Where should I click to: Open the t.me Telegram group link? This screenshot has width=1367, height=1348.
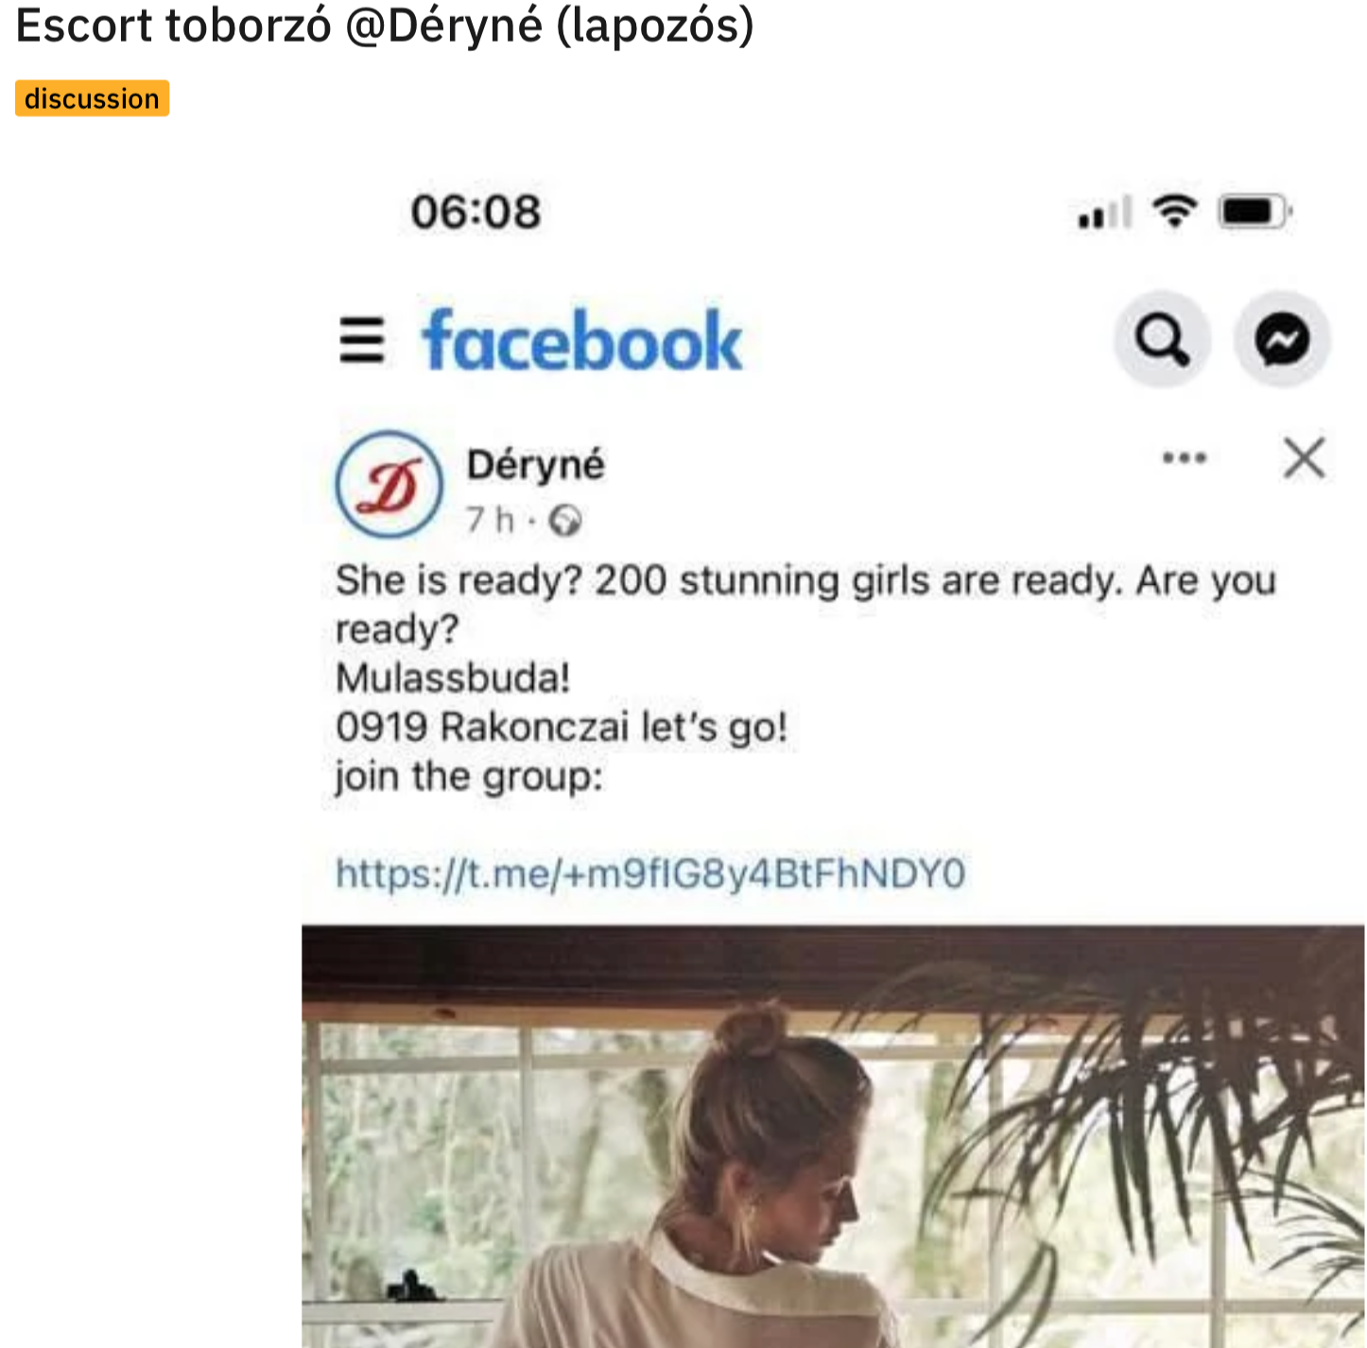click(650, 873)
